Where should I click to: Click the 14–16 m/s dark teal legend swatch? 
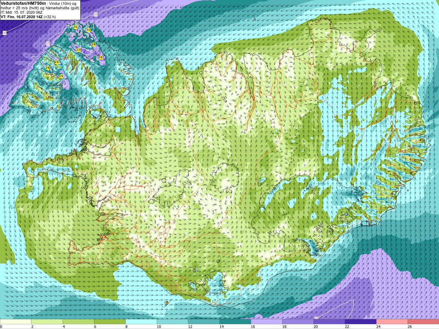click(x=235, y=322)
